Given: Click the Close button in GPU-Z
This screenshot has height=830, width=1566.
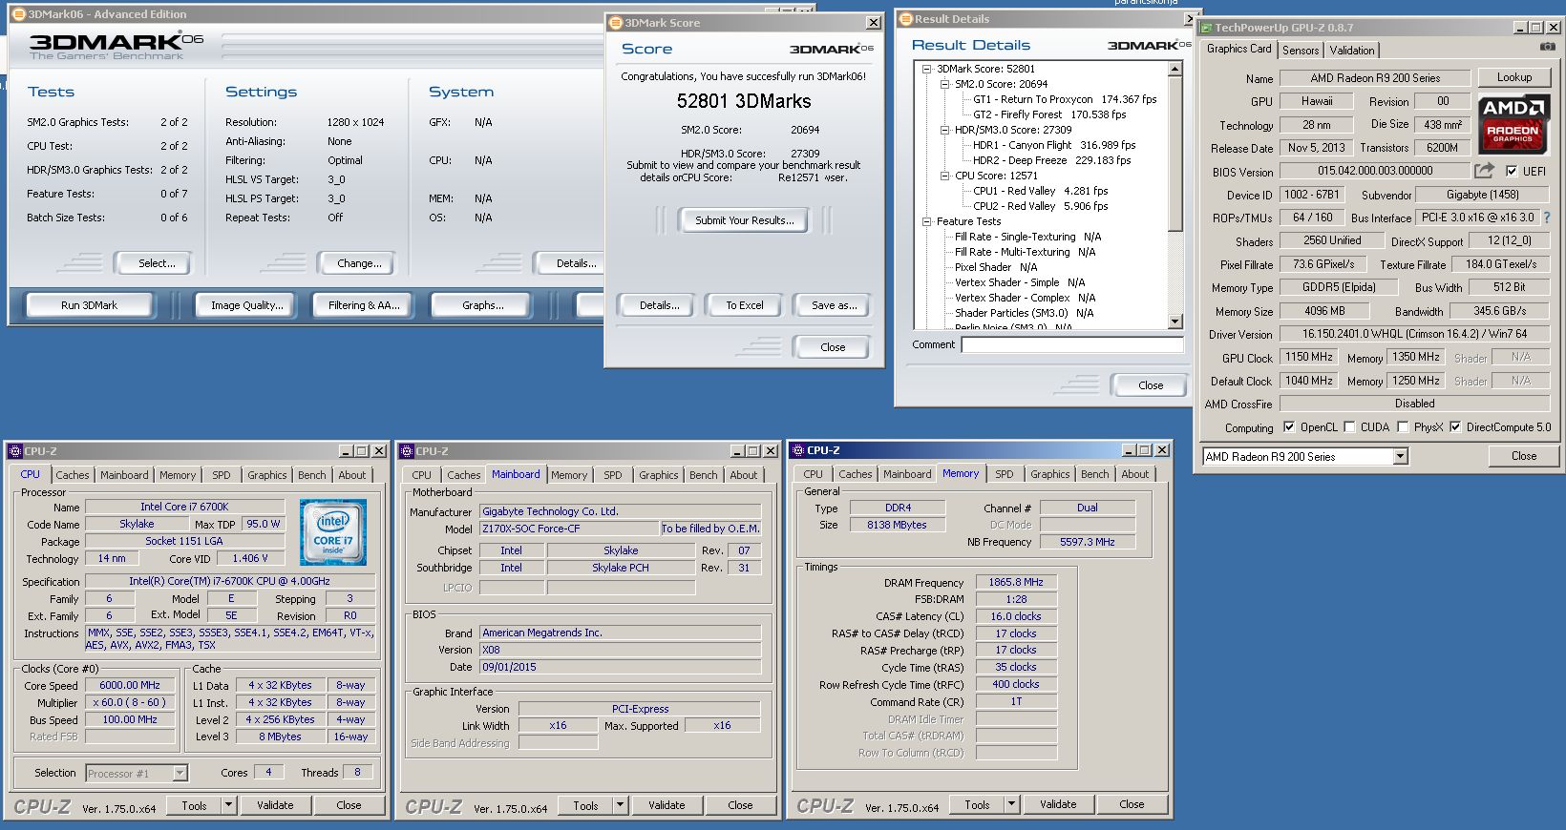Looking at the screenshot, I should coord(1524,456).
